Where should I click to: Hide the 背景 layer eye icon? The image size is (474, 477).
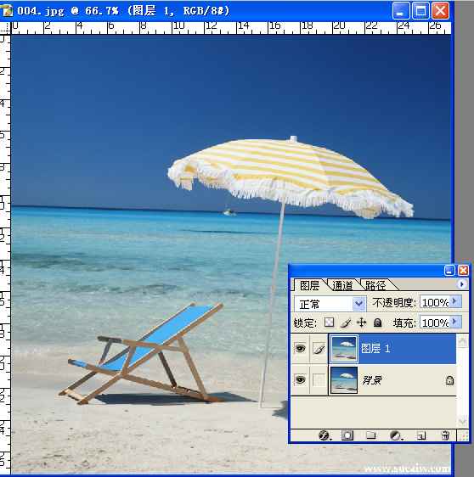coord(300,380)
